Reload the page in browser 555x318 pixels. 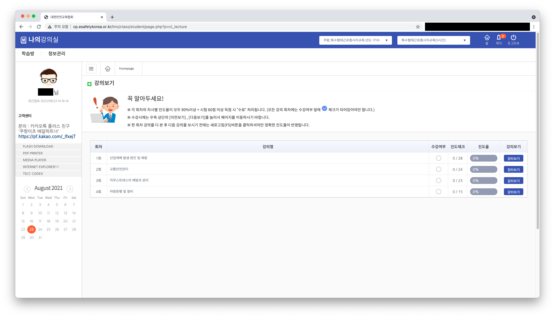click(39, 27)
